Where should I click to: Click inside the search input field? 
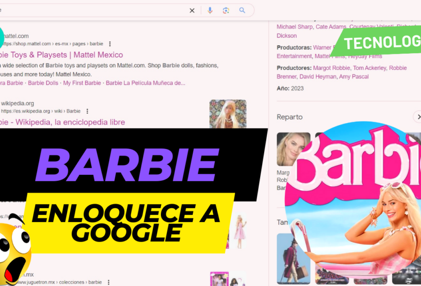tap(93, 10)
